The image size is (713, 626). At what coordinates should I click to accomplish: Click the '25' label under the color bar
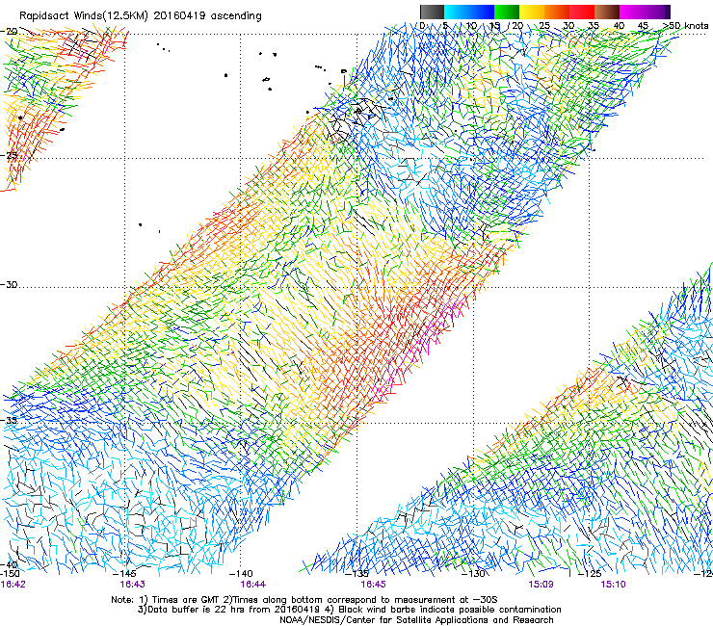click(544, 25)
